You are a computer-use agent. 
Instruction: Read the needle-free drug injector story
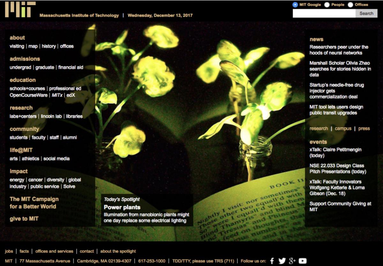[337, 91]
